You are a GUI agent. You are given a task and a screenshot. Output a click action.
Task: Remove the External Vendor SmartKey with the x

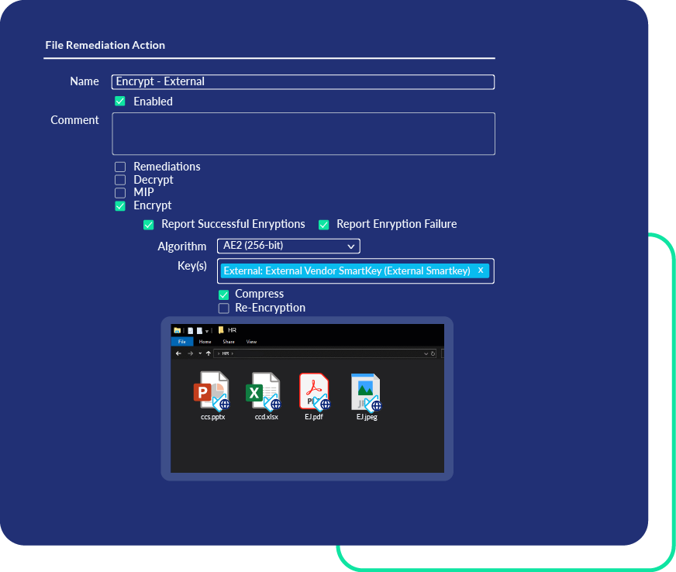[x=481, y=270]
